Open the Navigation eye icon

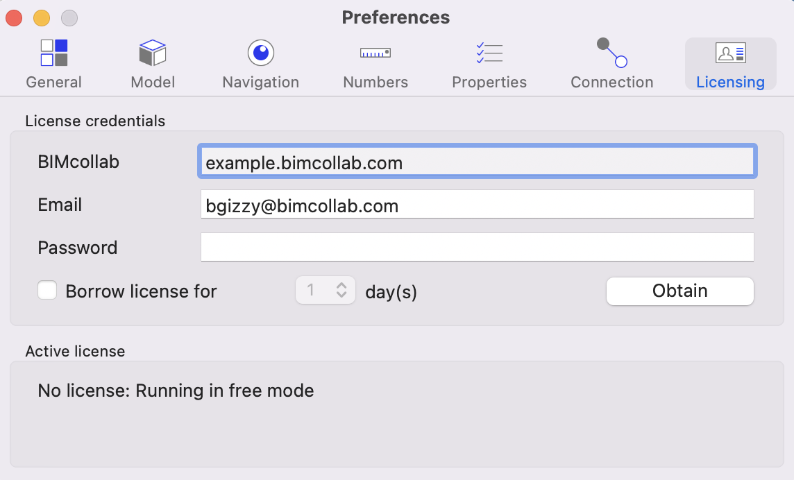(x=261, y=53)
